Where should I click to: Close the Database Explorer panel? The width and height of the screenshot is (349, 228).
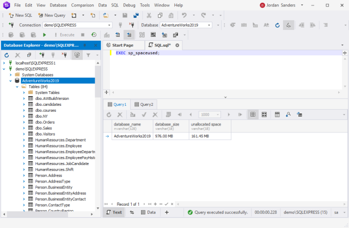(x=95, y=45)
